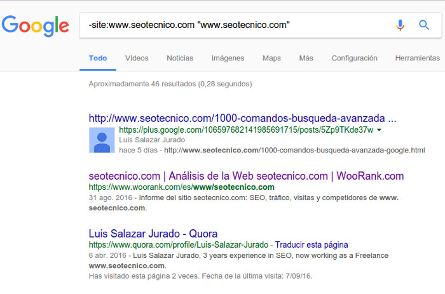The height and width of the screenshot is (294, 445).
Task: Switch to the Vídeos tab
Action: 137,58
